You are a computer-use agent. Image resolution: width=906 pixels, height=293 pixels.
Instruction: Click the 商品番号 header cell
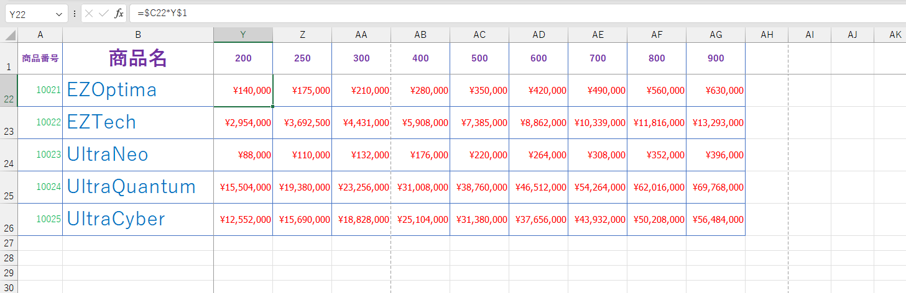(x=40, y=58)
